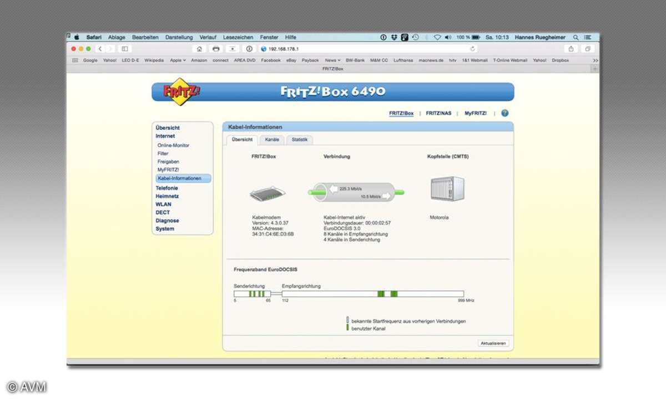
Task: Open the Safari menu
Action: [94, 37]
